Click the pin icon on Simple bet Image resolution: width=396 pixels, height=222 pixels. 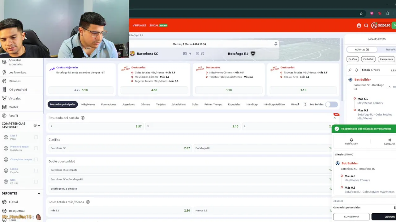click(350, 70)
